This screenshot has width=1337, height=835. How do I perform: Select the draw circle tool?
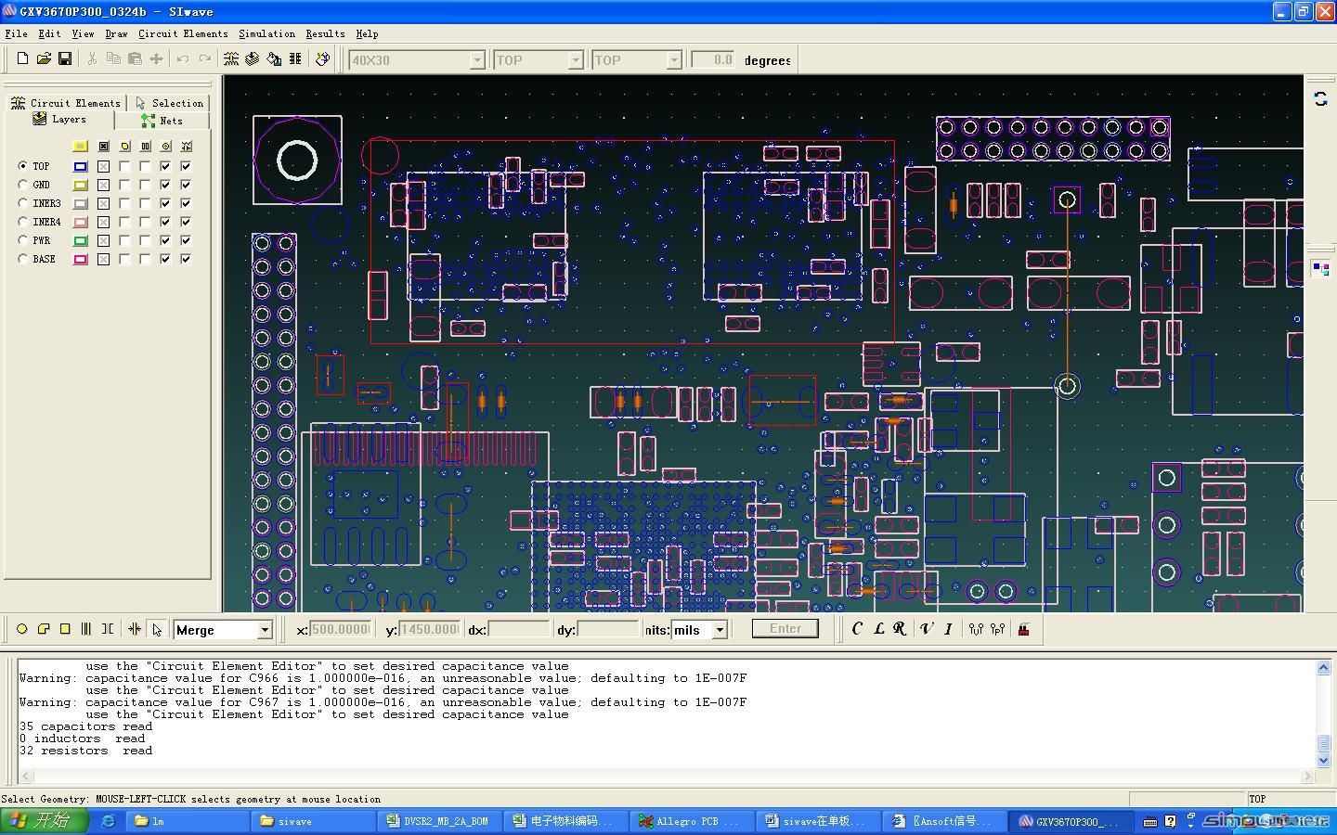22,629
